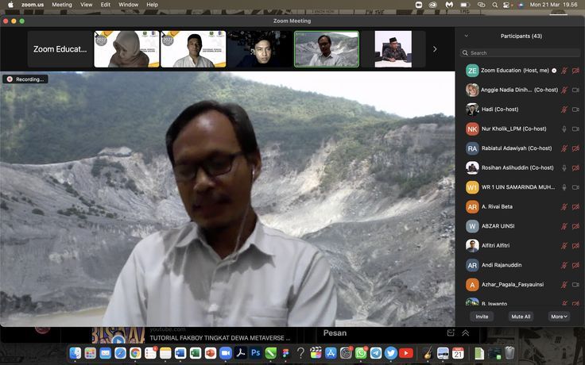This screenshot has height=365, width=585.
Task: Select ABZAR UINSI participant row
Action: [521, 226]
